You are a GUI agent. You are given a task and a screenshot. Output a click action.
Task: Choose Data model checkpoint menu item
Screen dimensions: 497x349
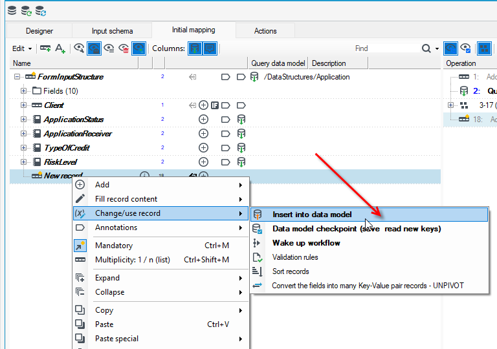(370, 229)
